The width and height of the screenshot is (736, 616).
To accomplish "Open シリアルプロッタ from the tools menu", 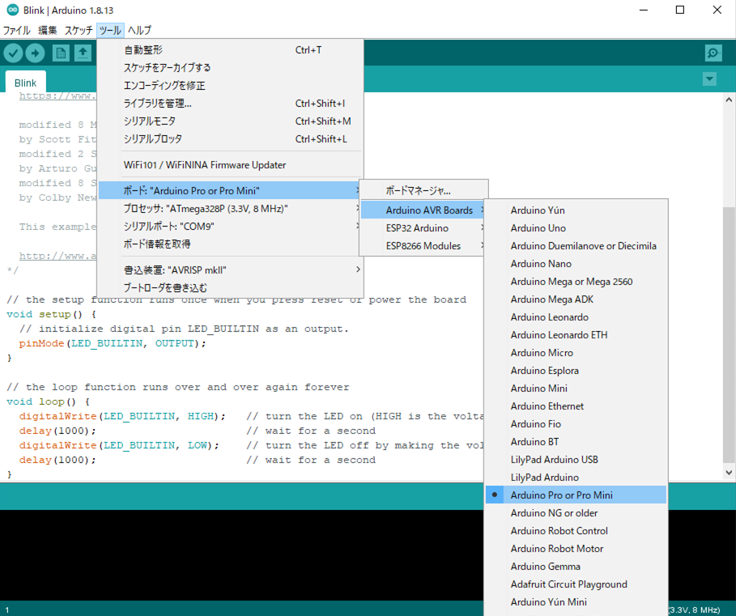I will [x=230, y=139].
